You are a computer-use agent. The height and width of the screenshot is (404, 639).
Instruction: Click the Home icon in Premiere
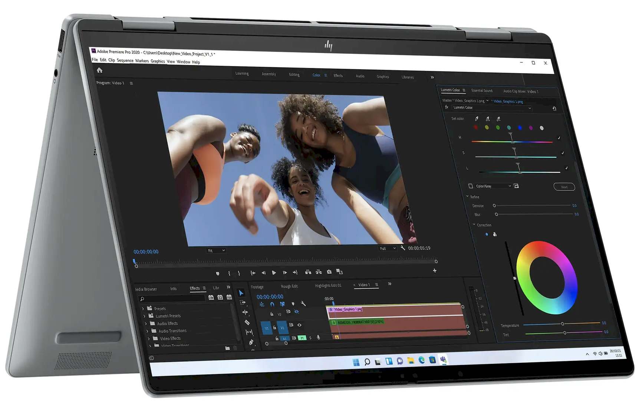click(99, 70)
